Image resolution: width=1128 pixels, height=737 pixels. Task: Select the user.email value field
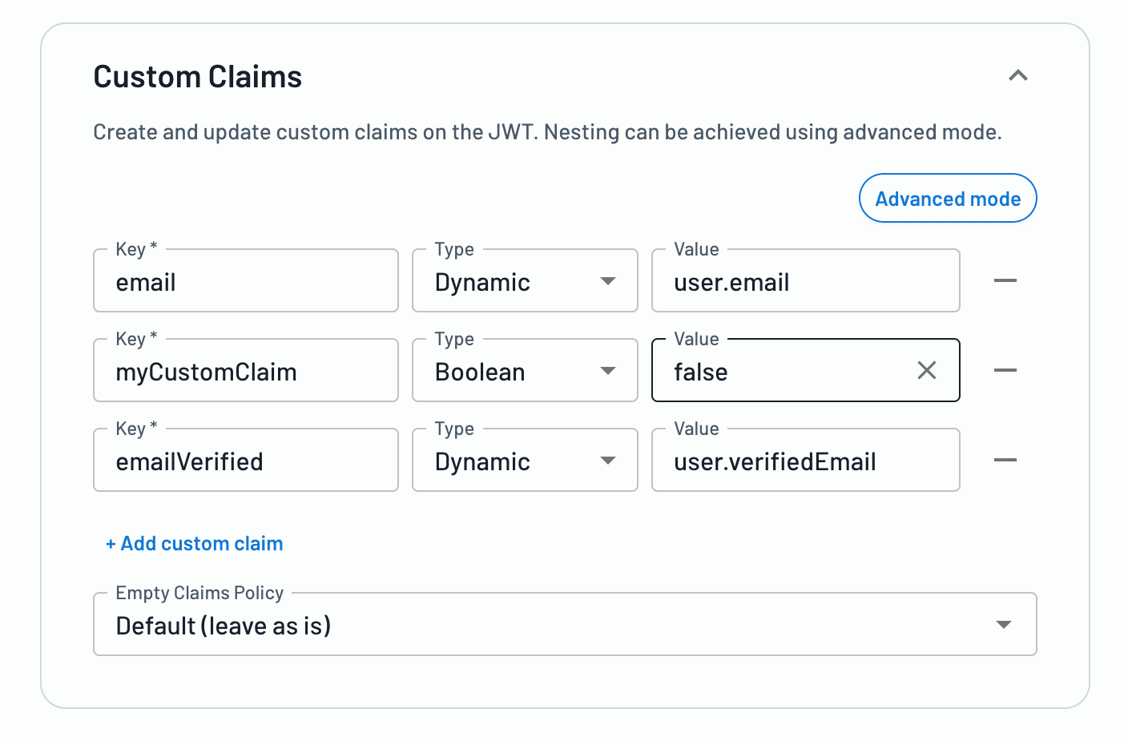point(805,282)
